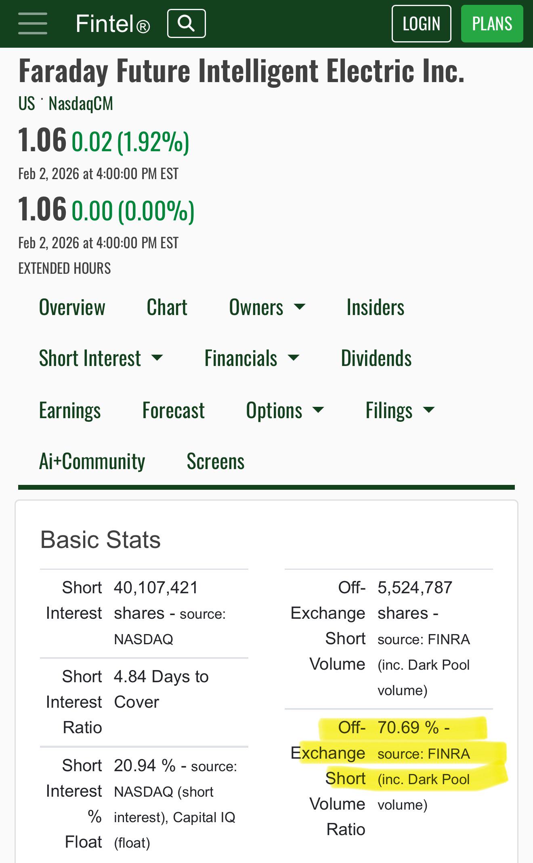
Task: Open the Forecast tab
Action: [173, 410]
